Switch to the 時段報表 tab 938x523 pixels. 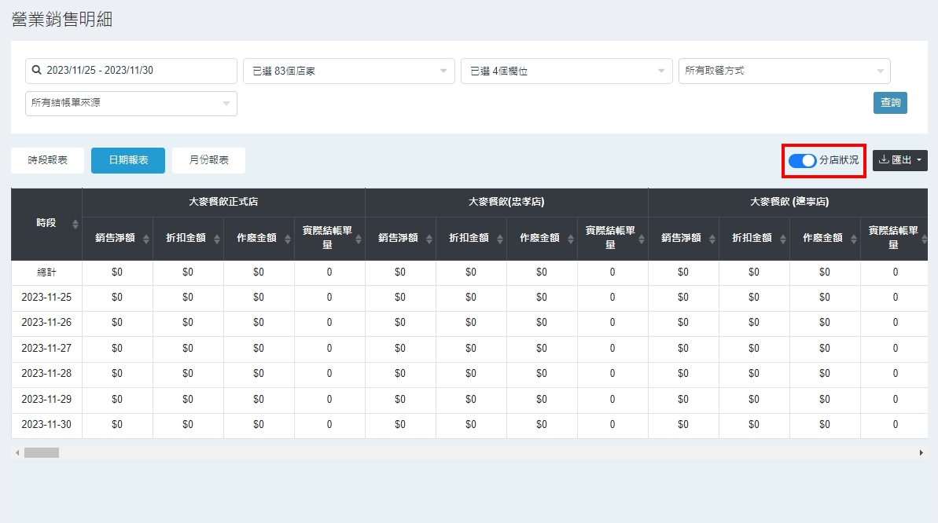coord(47,160)
